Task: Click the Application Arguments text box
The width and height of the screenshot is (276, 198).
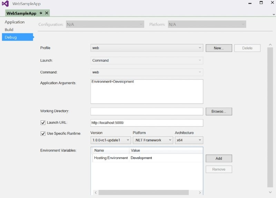Action: tap(147, 91)
